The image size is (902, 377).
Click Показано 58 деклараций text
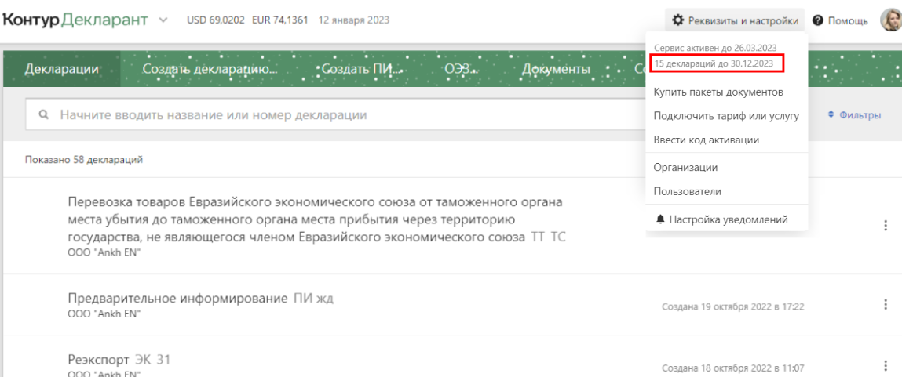point(84,160)
